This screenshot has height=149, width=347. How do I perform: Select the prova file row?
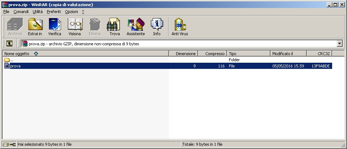coord(168,66)
